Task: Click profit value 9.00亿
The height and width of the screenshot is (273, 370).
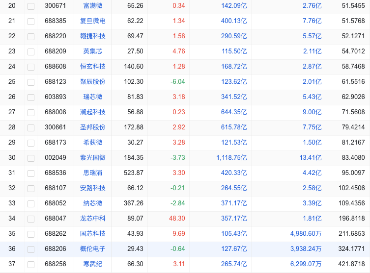Action: click(x=312, y=112)
